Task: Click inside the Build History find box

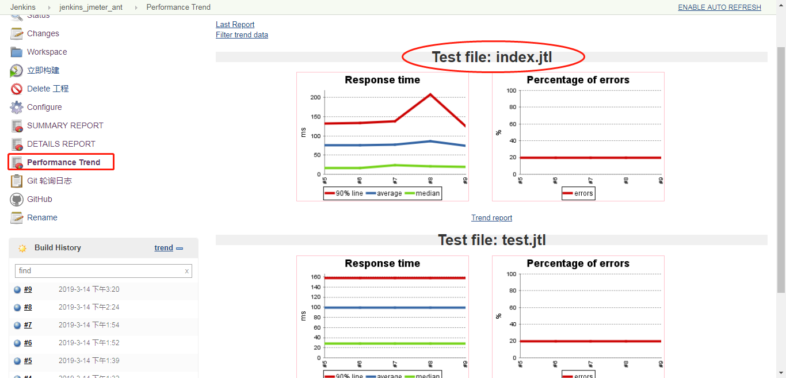Action: 98,270
